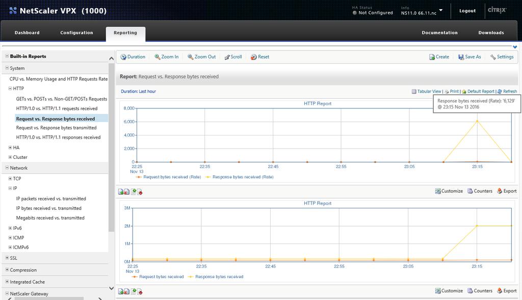This screenshot has width=522, height=300.
Task: Customize the second HTTP chart
Action: point(449,291)
